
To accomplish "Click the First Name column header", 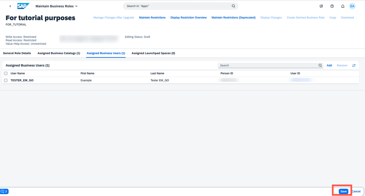I will tap(87, 73).
